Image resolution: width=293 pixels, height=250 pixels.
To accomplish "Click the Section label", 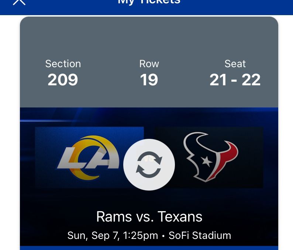I will (x=63, y=64).
